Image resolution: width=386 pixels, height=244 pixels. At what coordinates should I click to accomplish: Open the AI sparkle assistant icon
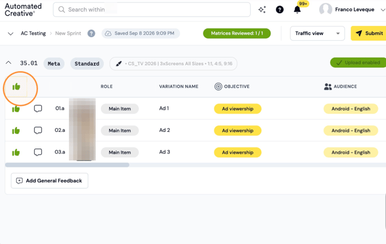click(x=262, y=10)
